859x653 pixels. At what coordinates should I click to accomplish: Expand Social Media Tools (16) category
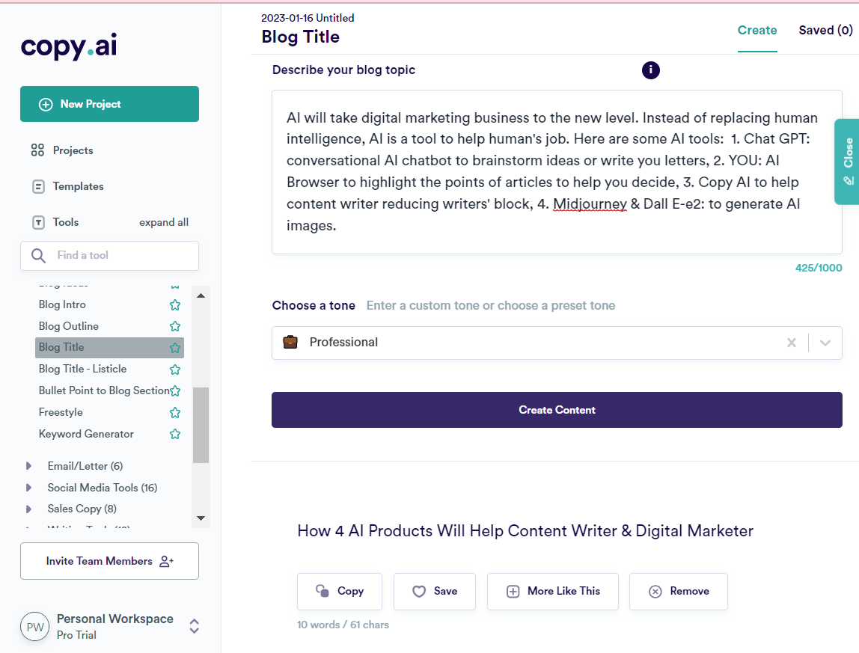point(28,488)
